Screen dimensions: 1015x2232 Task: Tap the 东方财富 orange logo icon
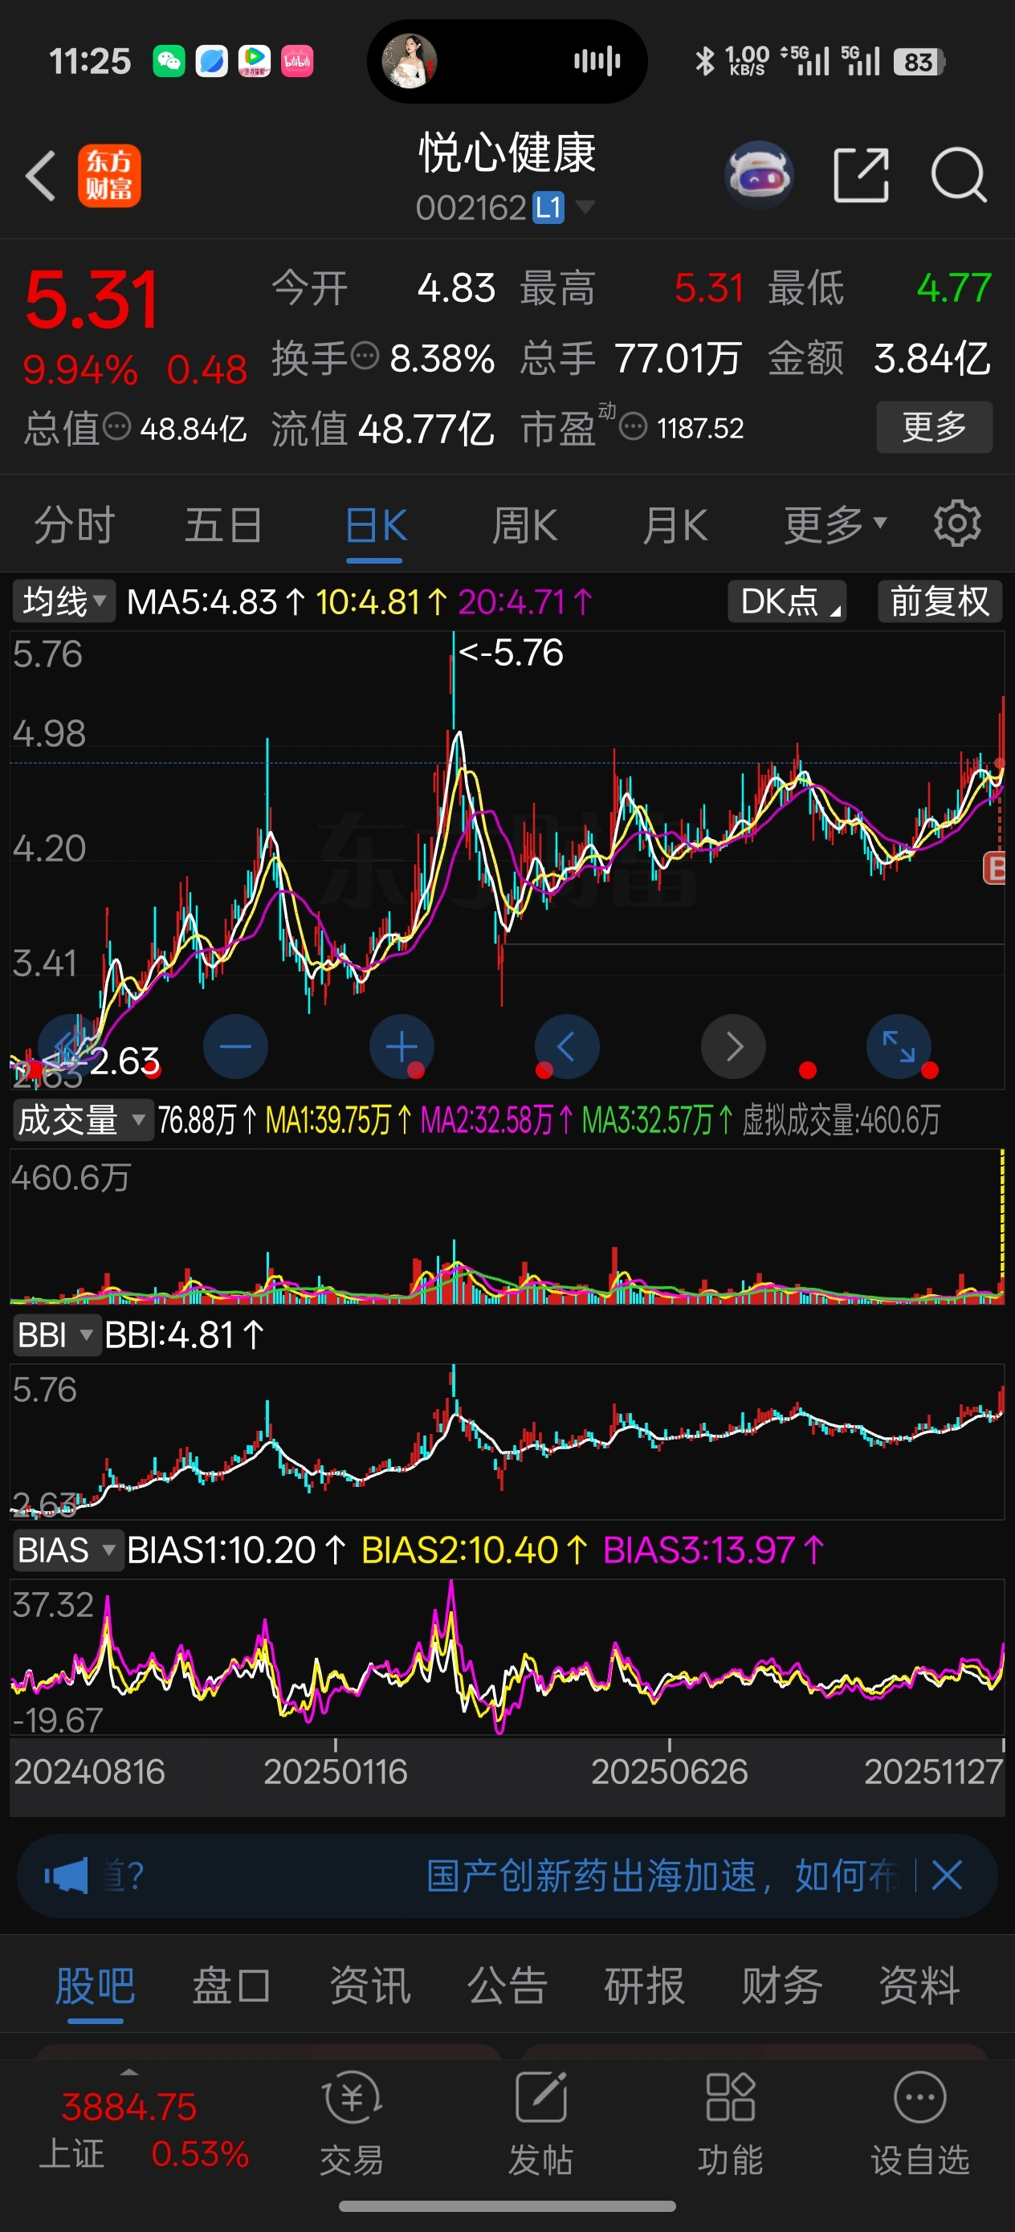coord(109,176)
